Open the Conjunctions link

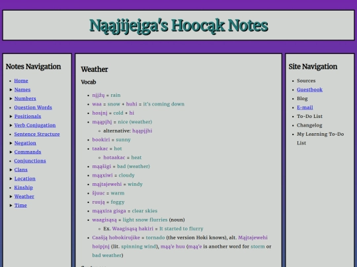point(30,161)
